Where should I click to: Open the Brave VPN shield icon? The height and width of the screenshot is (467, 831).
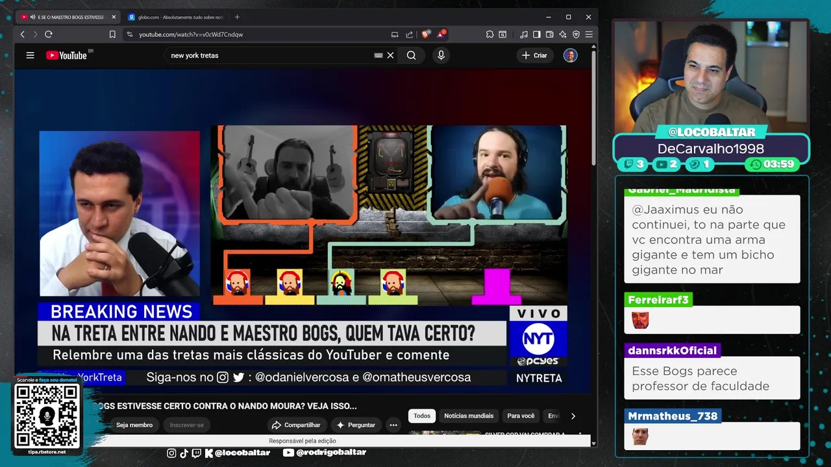pyautogui.click(x=576, y=34)
